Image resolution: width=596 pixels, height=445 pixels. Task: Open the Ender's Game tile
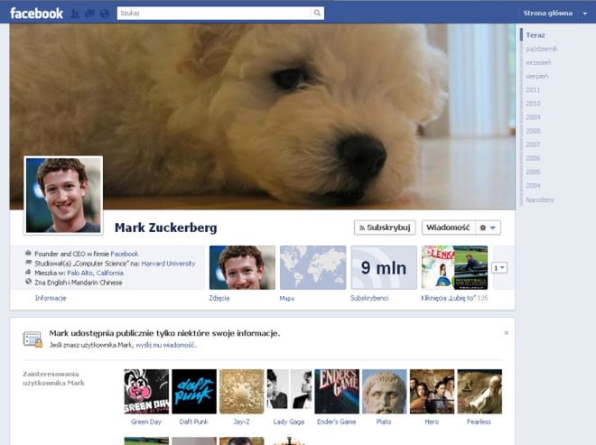point(337,392)
